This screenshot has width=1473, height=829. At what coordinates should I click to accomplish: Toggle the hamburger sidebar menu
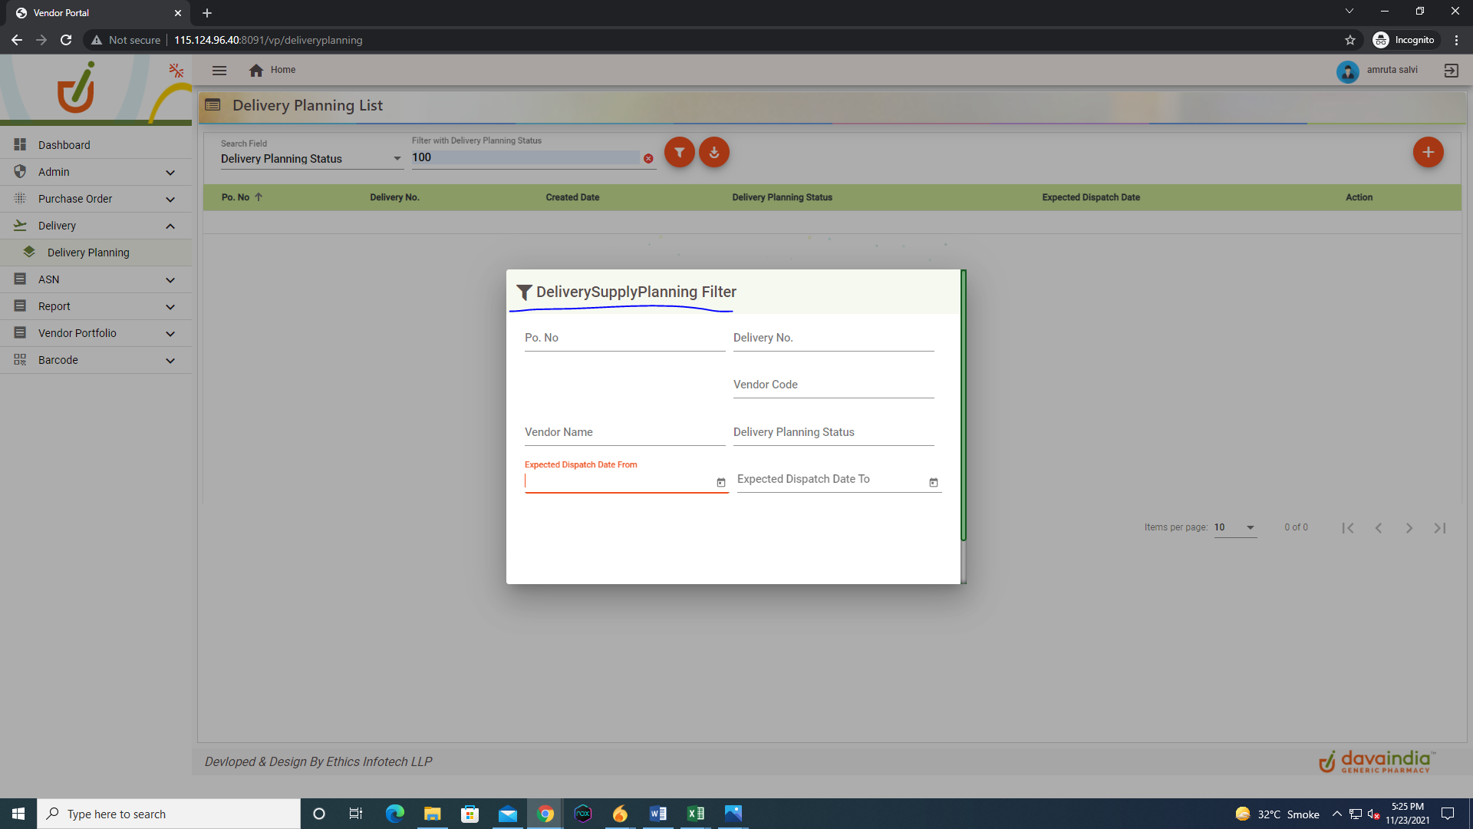click(219, 70)
